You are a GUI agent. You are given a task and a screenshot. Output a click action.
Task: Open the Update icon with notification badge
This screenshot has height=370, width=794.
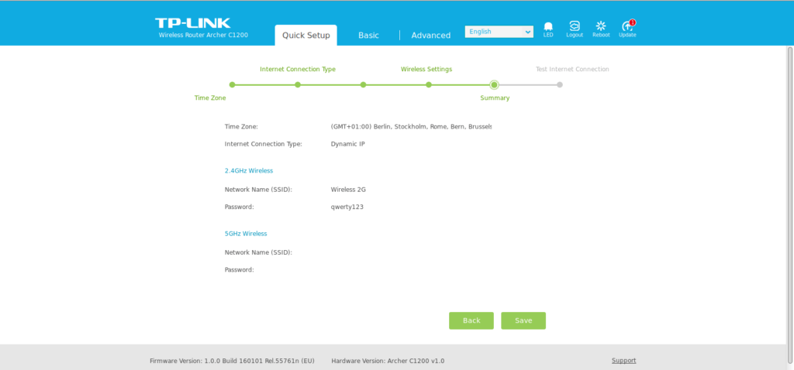coord(627,27)
